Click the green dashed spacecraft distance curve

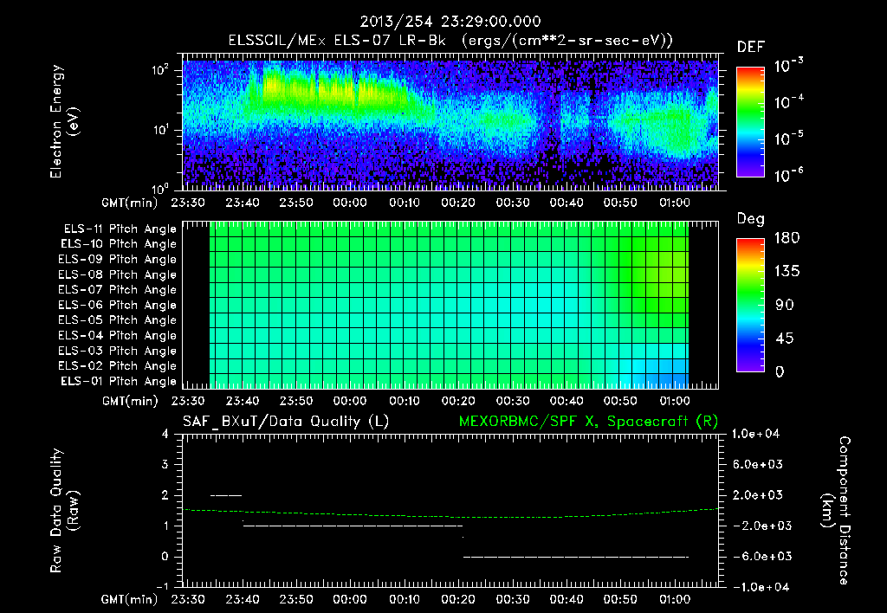click(x=450, y=516)
